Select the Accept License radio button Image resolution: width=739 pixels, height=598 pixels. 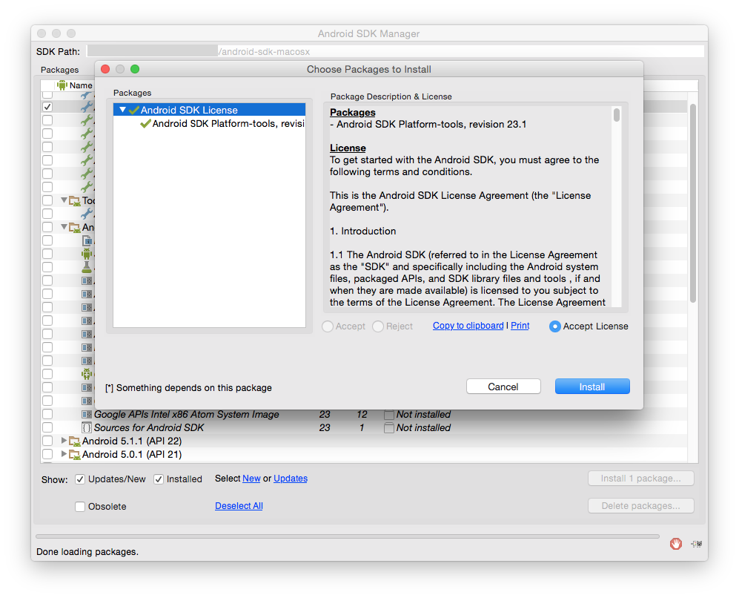[554, 326]
